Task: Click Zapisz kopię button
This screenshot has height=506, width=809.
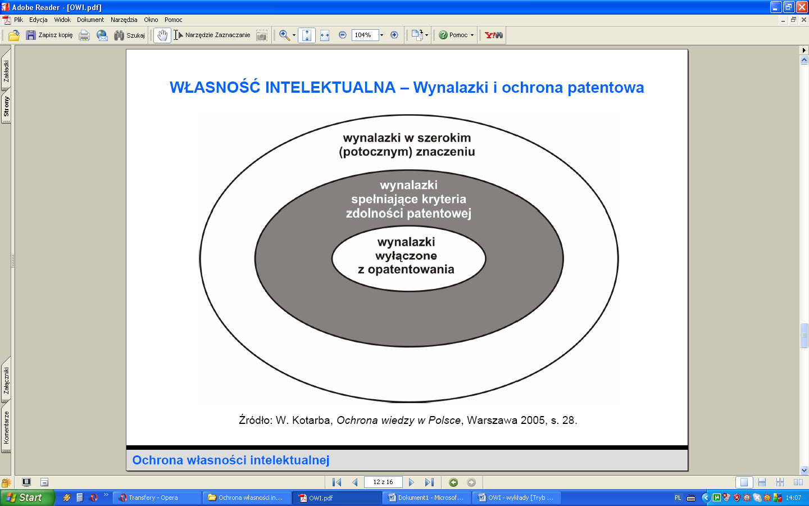Action: 49,35
